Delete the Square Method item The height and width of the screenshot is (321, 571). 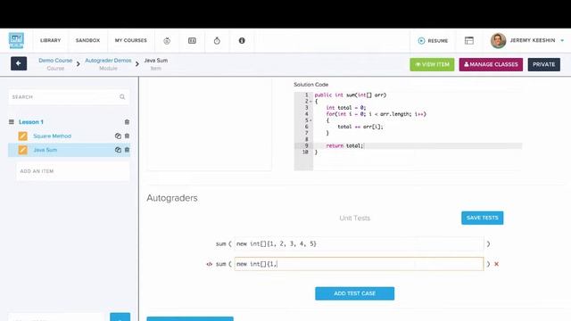tap(127, 136)
